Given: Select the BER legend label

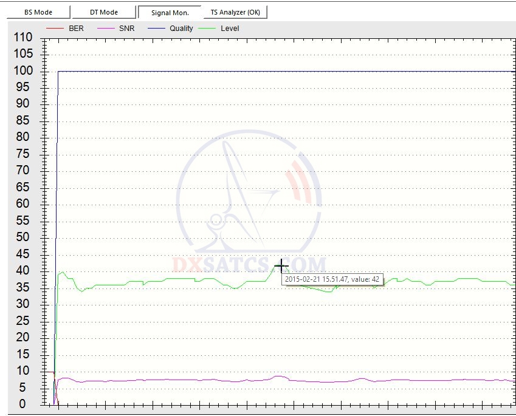Looking at the screenshot, I should click(x=77, y=29).
